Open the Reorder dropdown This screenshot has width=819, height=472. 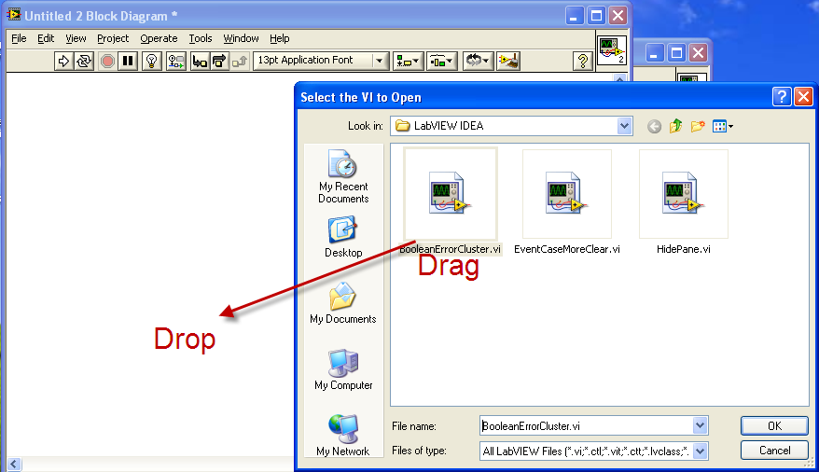click(477, 61)
